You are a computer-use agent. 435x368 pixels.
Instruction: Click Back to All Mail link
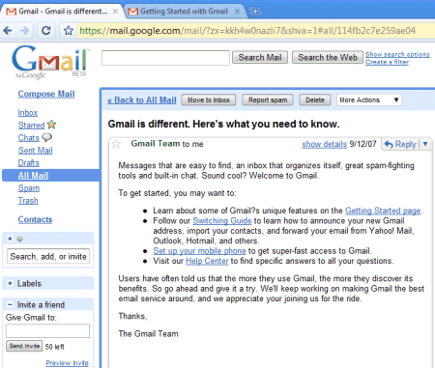142,100
